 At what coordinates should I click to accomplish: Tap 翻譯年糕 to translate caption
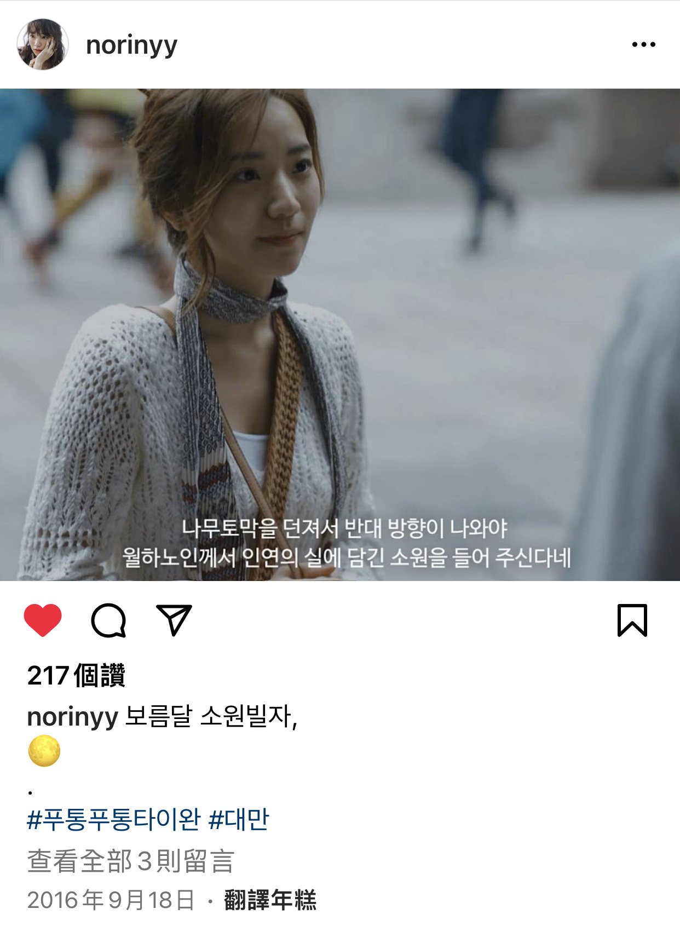[x=270, y=900]
